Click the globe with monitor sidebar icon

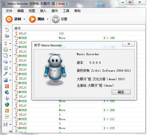[x=7, y=92]
